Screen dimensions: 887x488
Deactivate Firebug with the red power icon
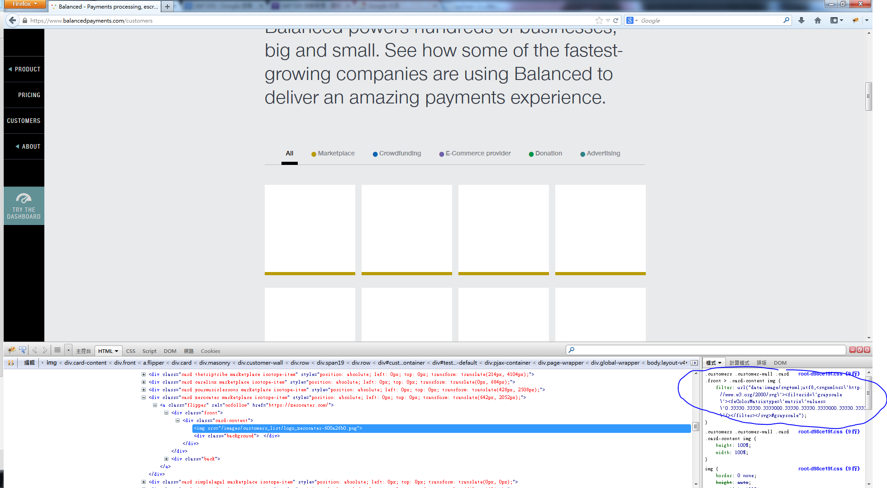pos(867,350)
